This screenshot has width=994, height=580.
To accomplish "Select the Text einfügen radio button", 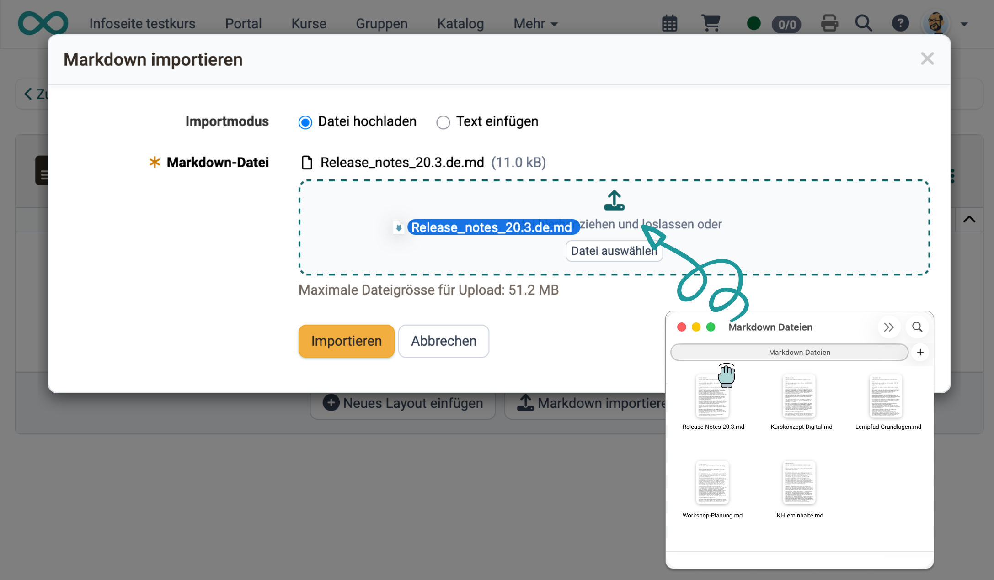I will click(x=443, y=122).
